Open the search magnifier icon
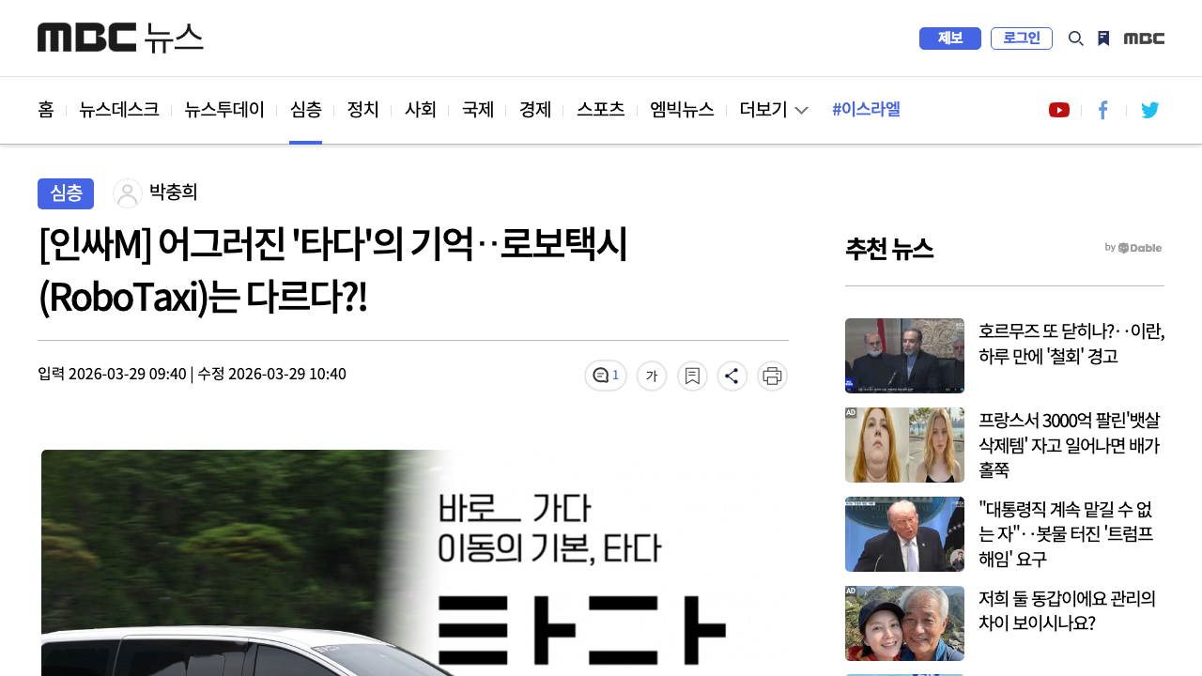Viewport: 1202px width, 676px height. coord(1076,38)
